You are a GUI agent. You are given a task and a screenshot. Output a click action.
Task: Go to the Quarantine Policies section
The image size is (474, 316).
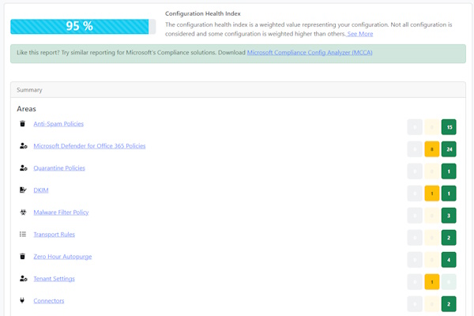click(x=59, y=168)
